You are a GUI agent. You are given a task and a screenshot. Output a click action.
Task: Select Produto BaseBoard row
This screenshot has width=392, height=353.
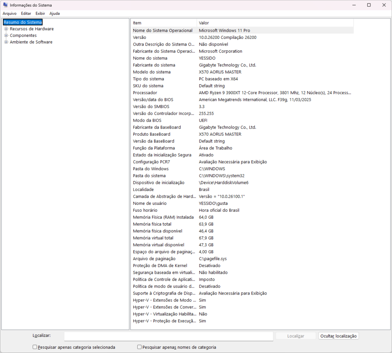pyautogui.click(x=243, y=134)
